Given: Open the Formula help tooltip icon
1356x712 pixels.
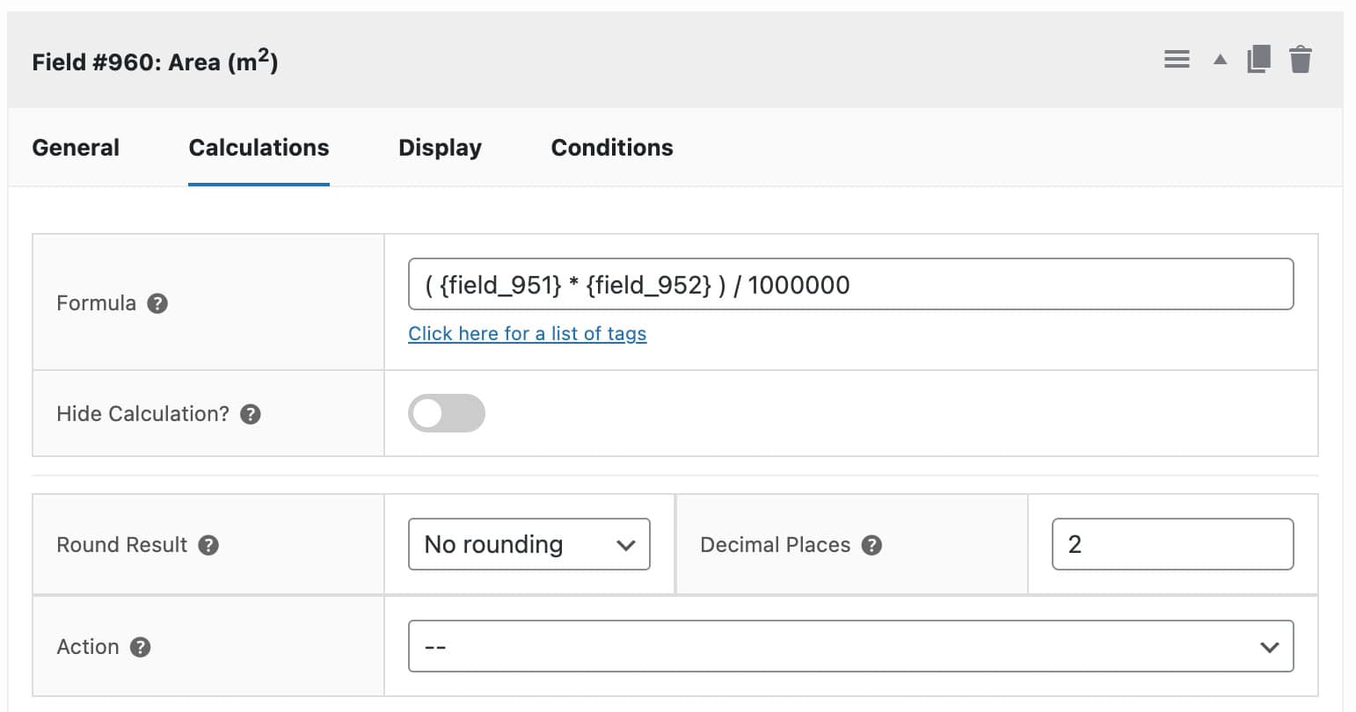Looking at the screenshot, I should tap(157, 303).
